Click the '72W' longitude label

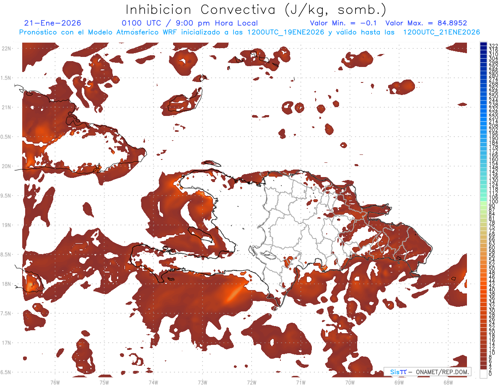251,382
